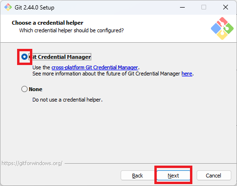The height and width of the screenshot is (186, 237).
Task: Select the None radio button
Action: 24,89
